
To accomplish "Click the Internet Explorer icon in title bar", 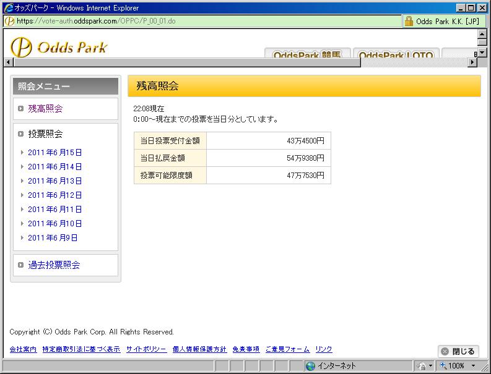I will pos(8,8).
